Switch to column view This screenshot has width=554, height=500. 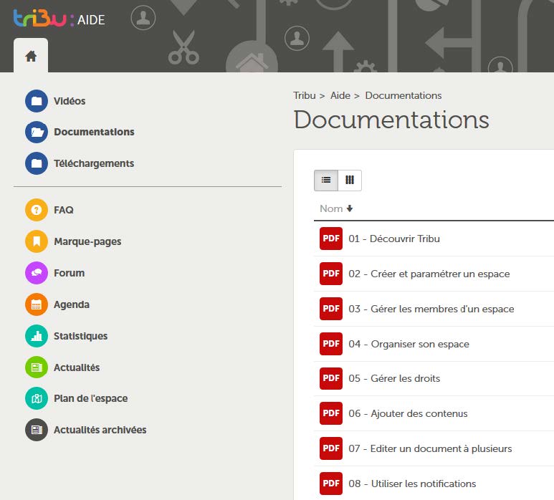point(350,181)
